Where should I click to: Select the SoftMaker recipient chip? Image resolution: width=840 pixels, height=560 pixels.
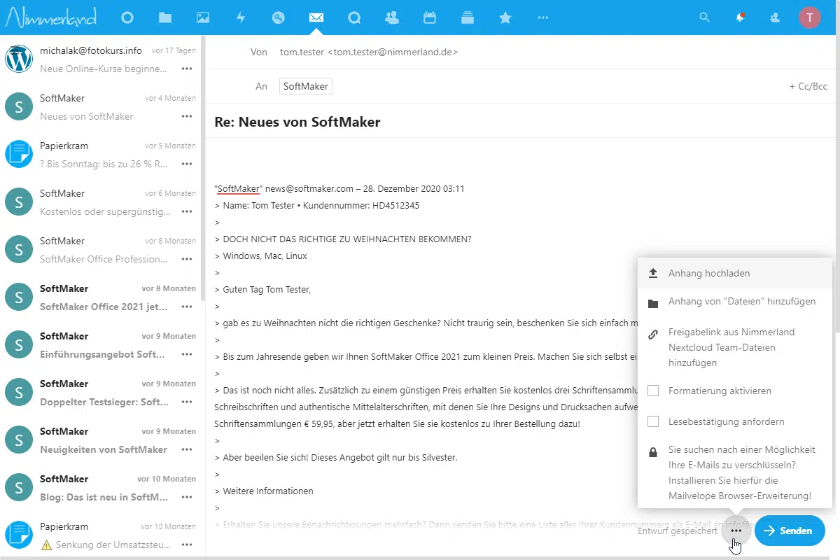click(306, 86)
